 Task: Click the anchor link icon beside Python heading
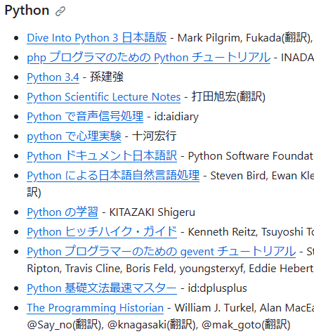[x=60, y=11]
